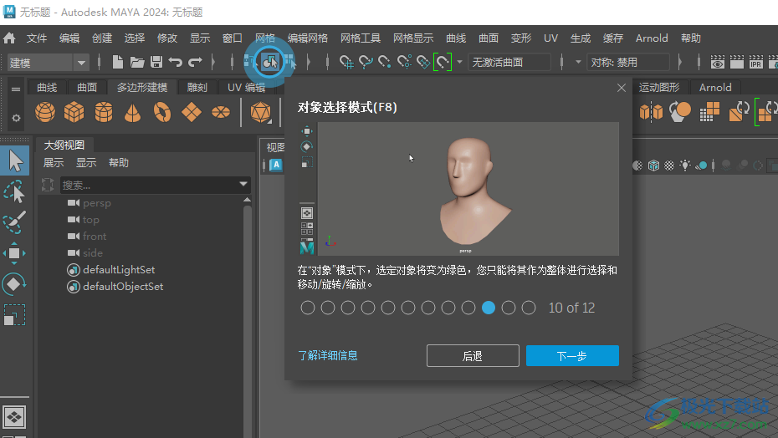The image size is (778, 438).
Task: Save scene floppy disk icon
Action: (x=156, y=62)
